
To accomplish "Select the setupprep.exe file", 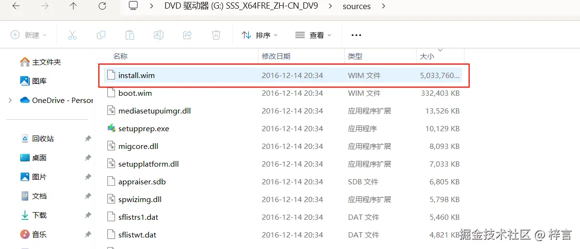I will pos(283,128).
